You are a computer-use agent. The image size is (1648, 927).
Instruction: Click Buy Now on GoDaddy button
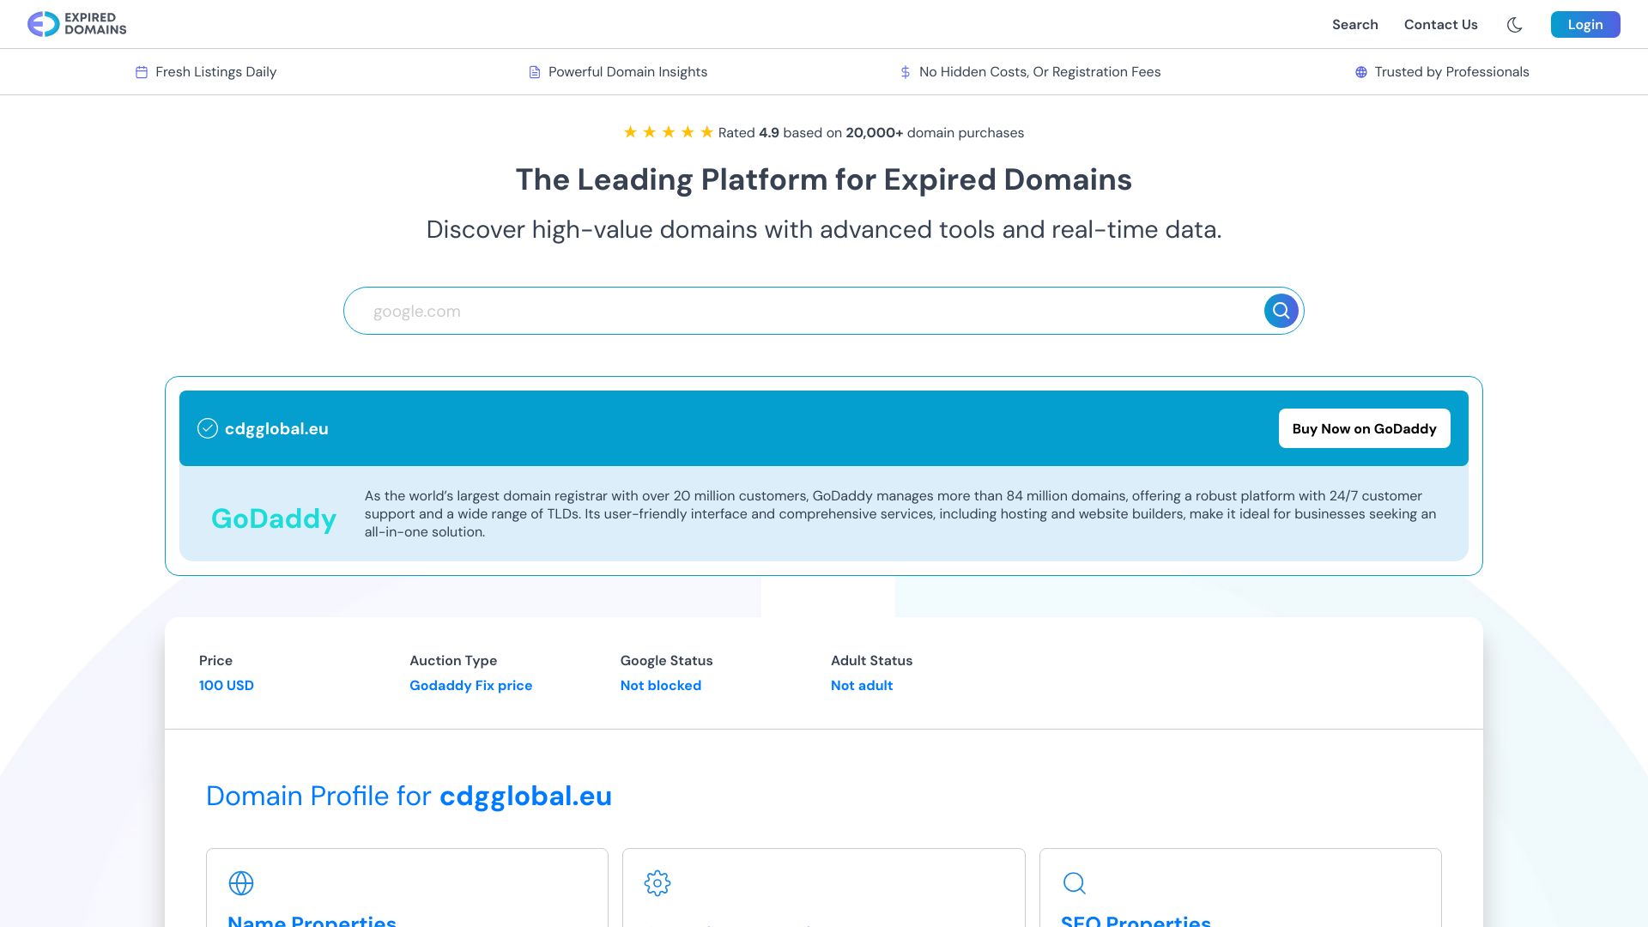pos(1364,428)
